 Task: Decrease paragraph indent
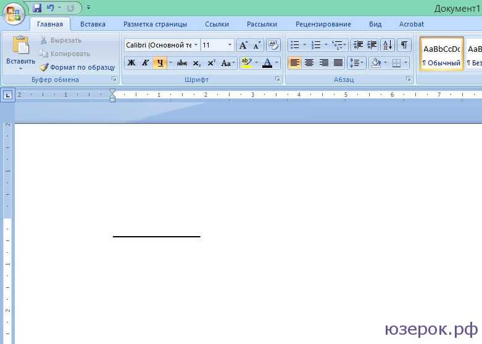(x=358, y=45)
